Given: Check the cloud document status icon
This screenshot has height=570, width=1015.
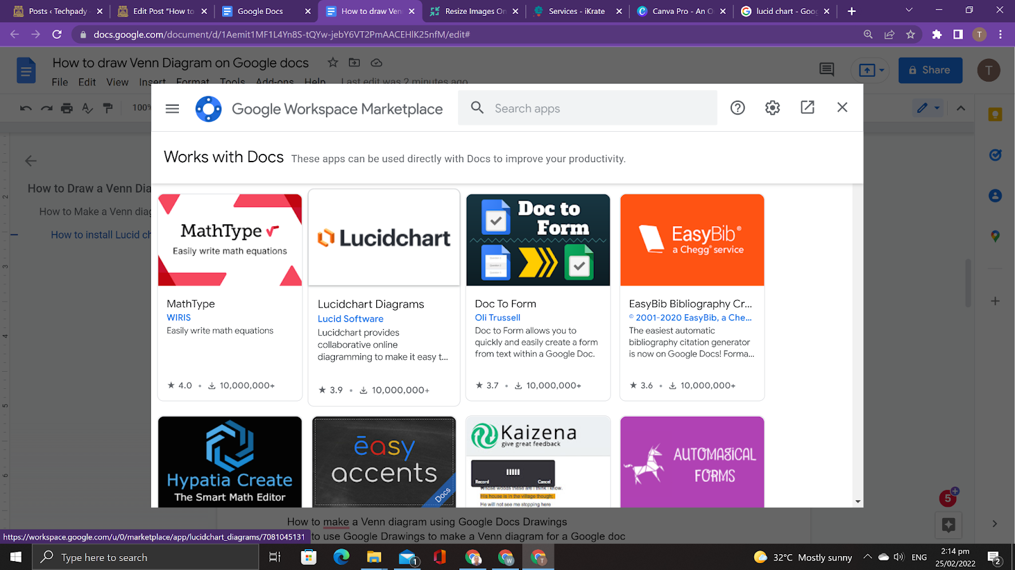Looking at the screenshot, I should (x=376, y=62).
